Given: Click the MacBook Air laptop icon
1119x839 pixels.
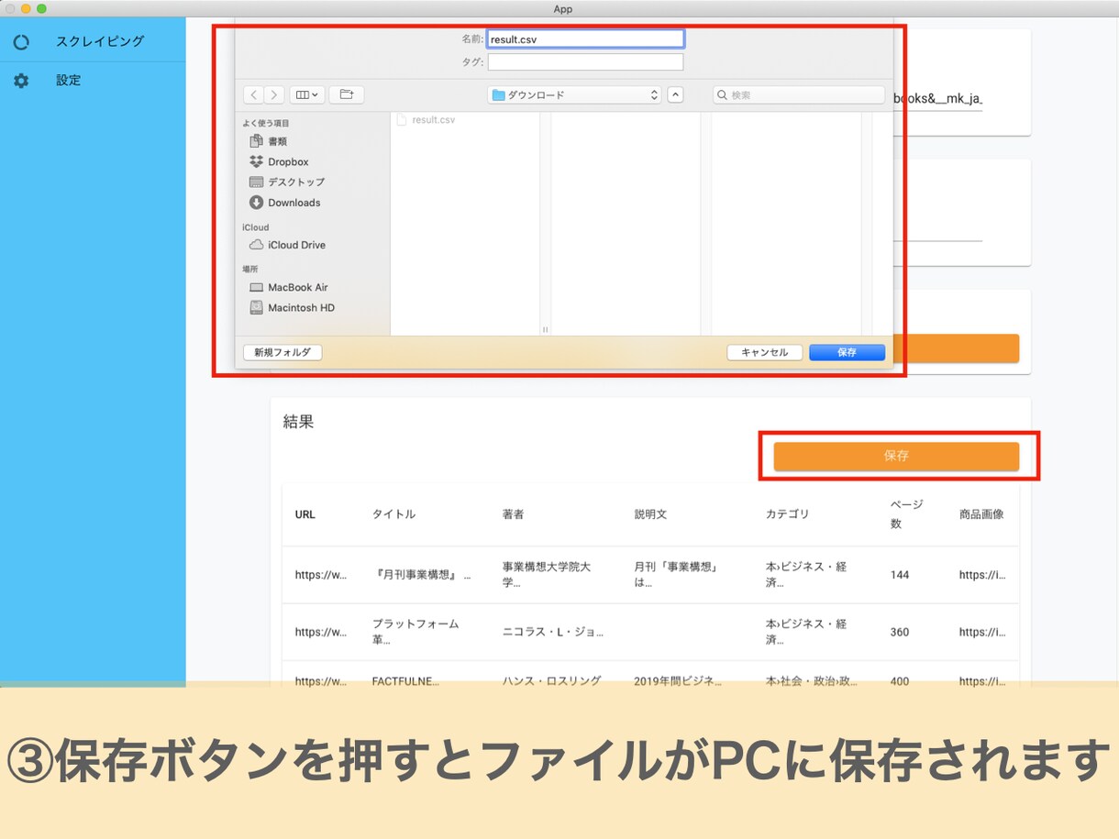Looking at the screenshot, I should point(257,287).
